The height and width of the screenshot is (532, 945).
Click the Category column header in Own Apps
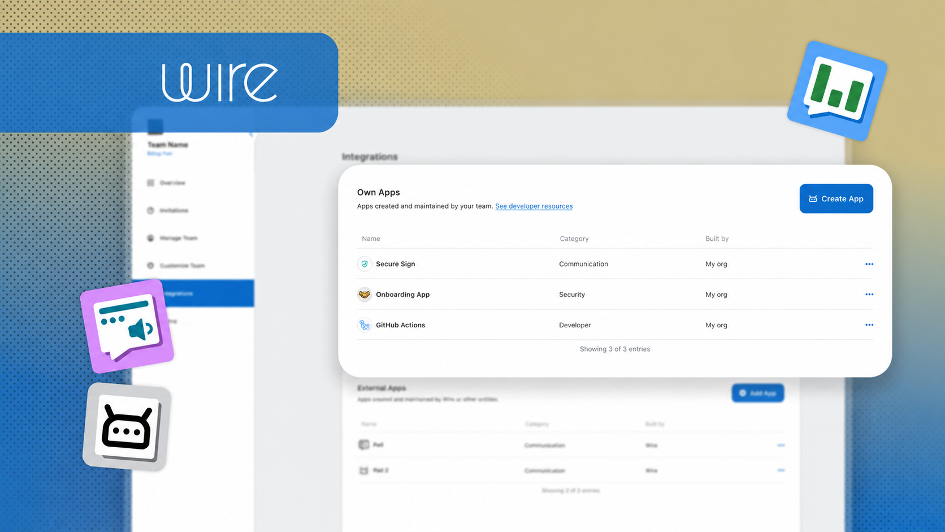(574, 239)
